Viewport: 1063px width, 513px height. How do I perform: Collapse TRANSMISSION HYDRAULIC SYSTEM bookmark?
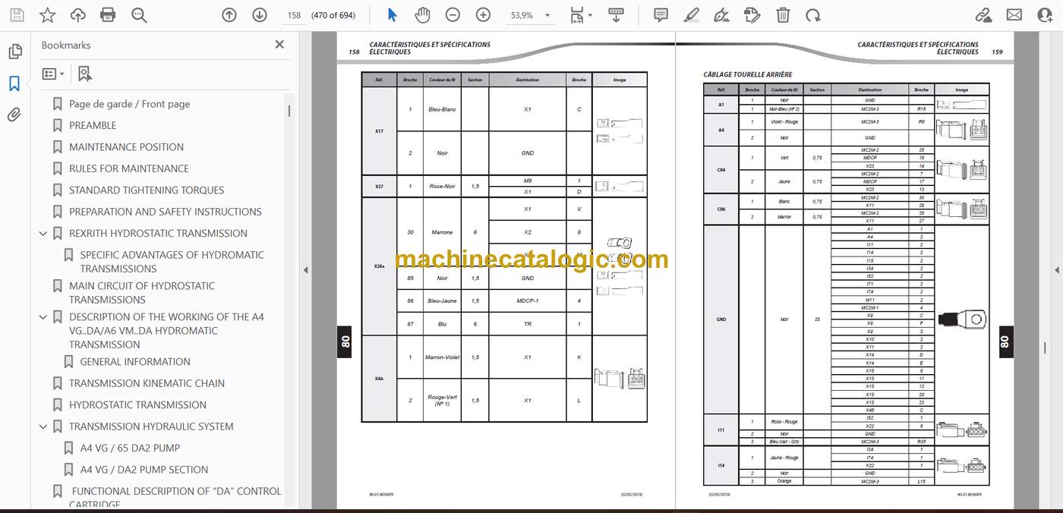click(43, 426)
